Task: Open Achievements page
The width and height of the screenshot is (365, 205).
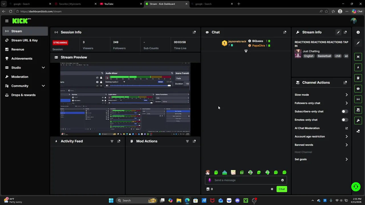Action: point(25,58)
